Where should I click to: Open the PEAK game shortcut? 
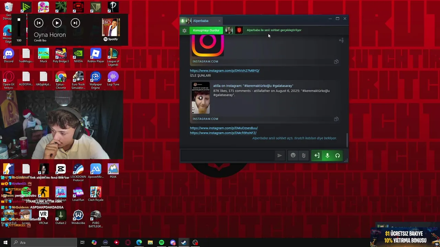pos(113,171)
